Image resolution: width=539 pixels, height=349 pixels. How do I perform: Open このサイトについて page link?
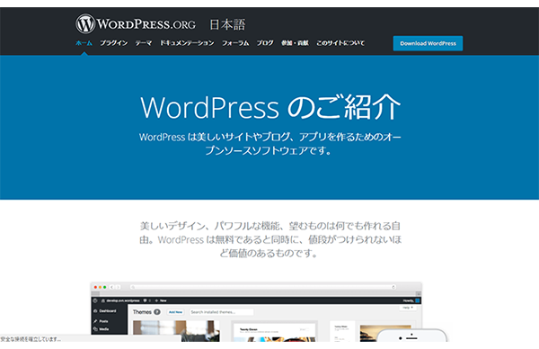point(340,43)
